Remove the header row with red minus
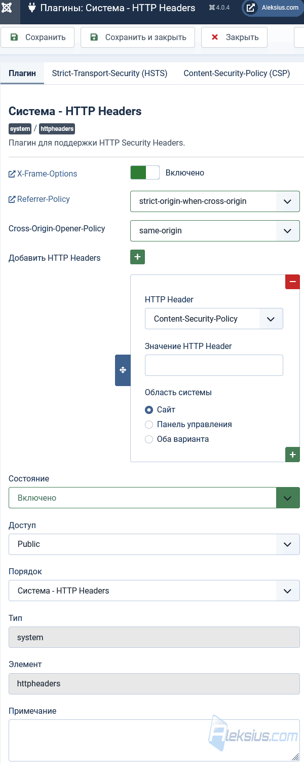This screenshot has height=764, width=304. [292, 282]
